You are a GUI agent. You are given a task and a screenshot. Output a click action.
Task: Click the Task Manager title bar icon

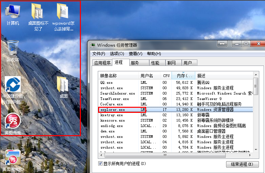coord(93,45)
